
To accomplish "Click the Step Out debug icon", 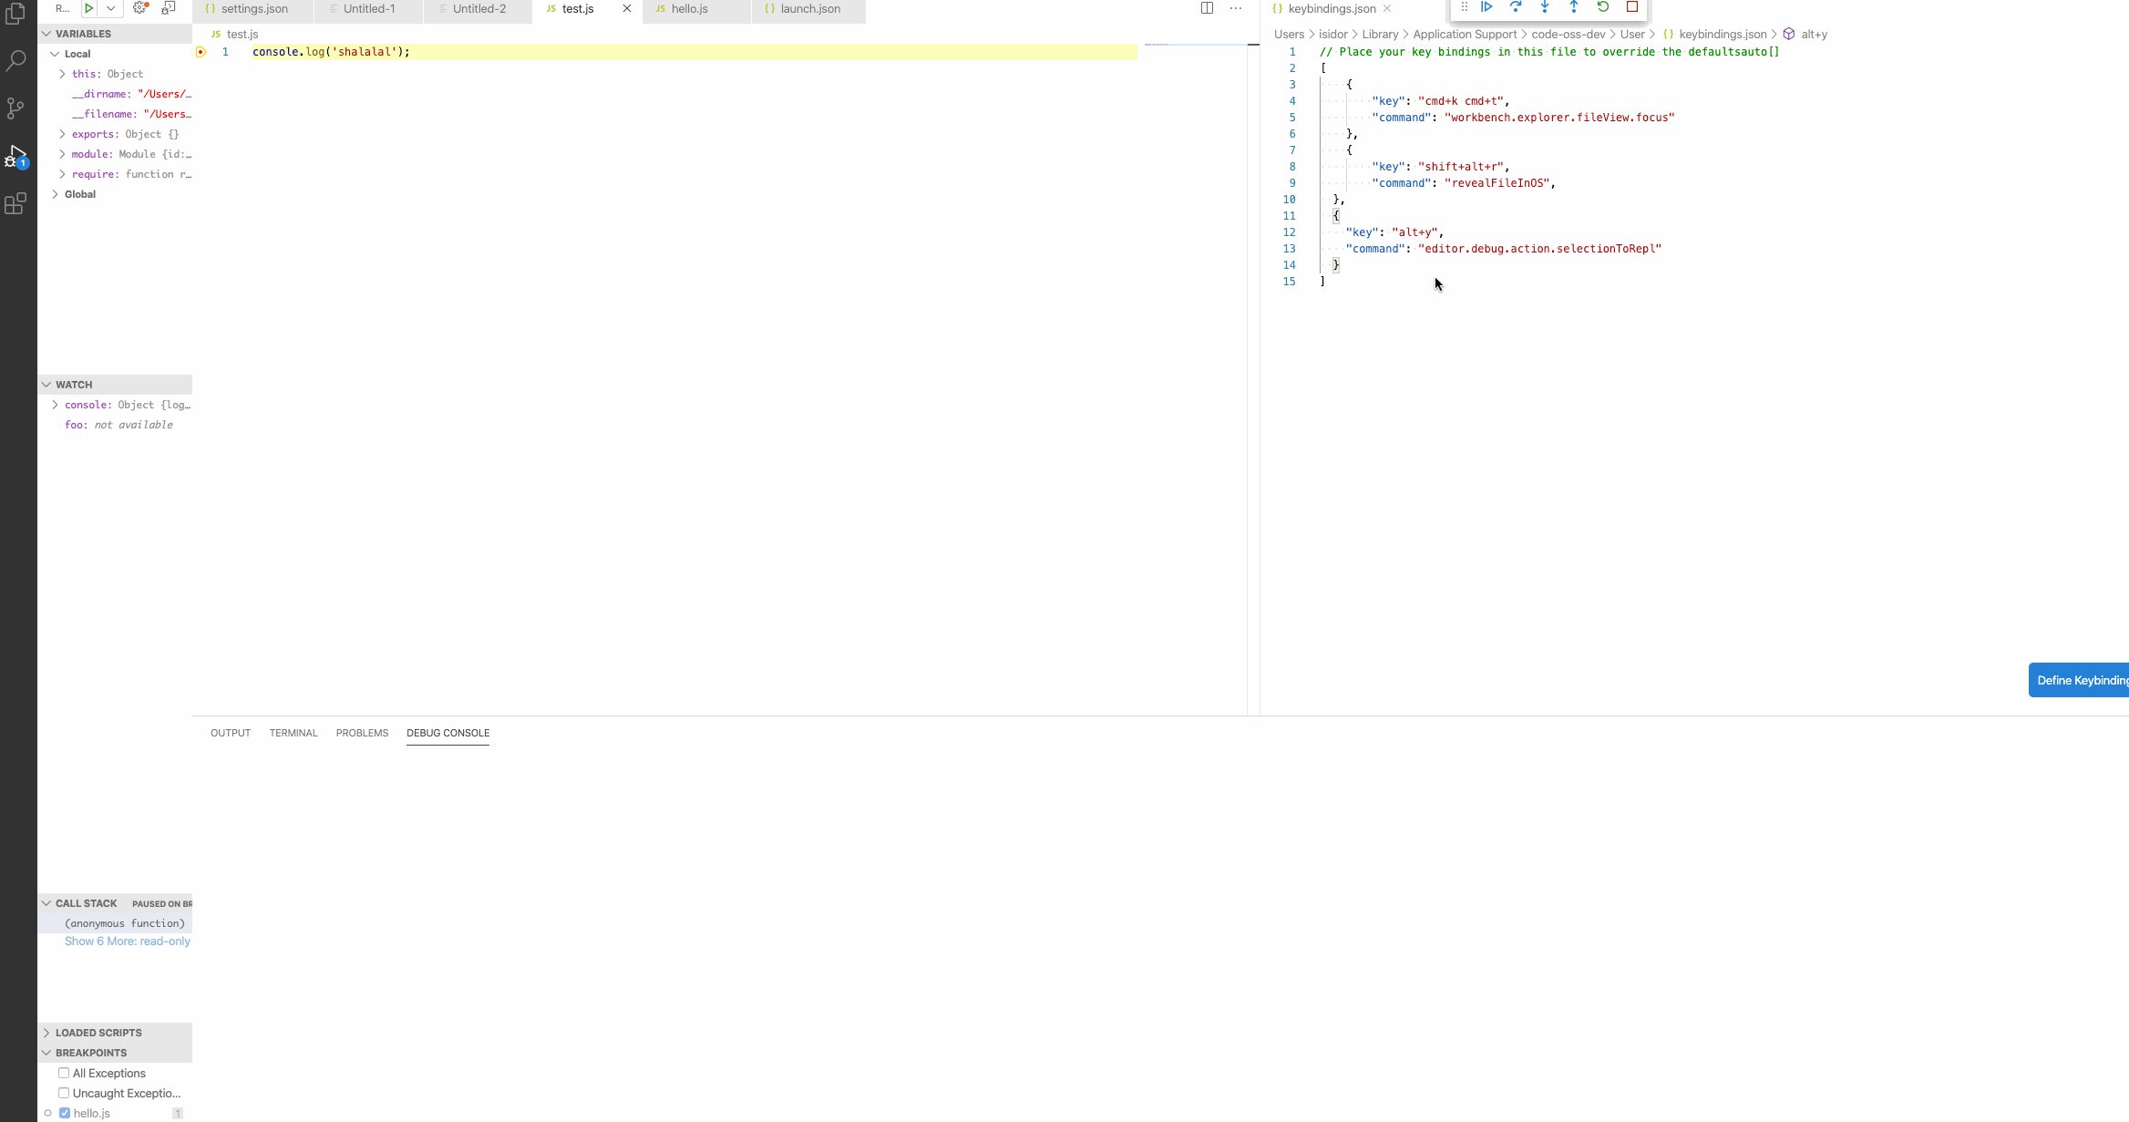I will [x=1574, y=7].
